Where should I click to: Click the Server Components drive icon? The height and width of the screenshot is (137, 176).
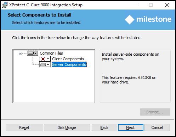click(x=43, y=64)
